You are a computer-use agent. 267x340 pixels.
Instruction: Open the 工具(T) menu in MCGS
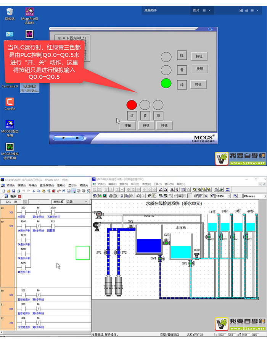pyautogui.click(x=158, y=184)
